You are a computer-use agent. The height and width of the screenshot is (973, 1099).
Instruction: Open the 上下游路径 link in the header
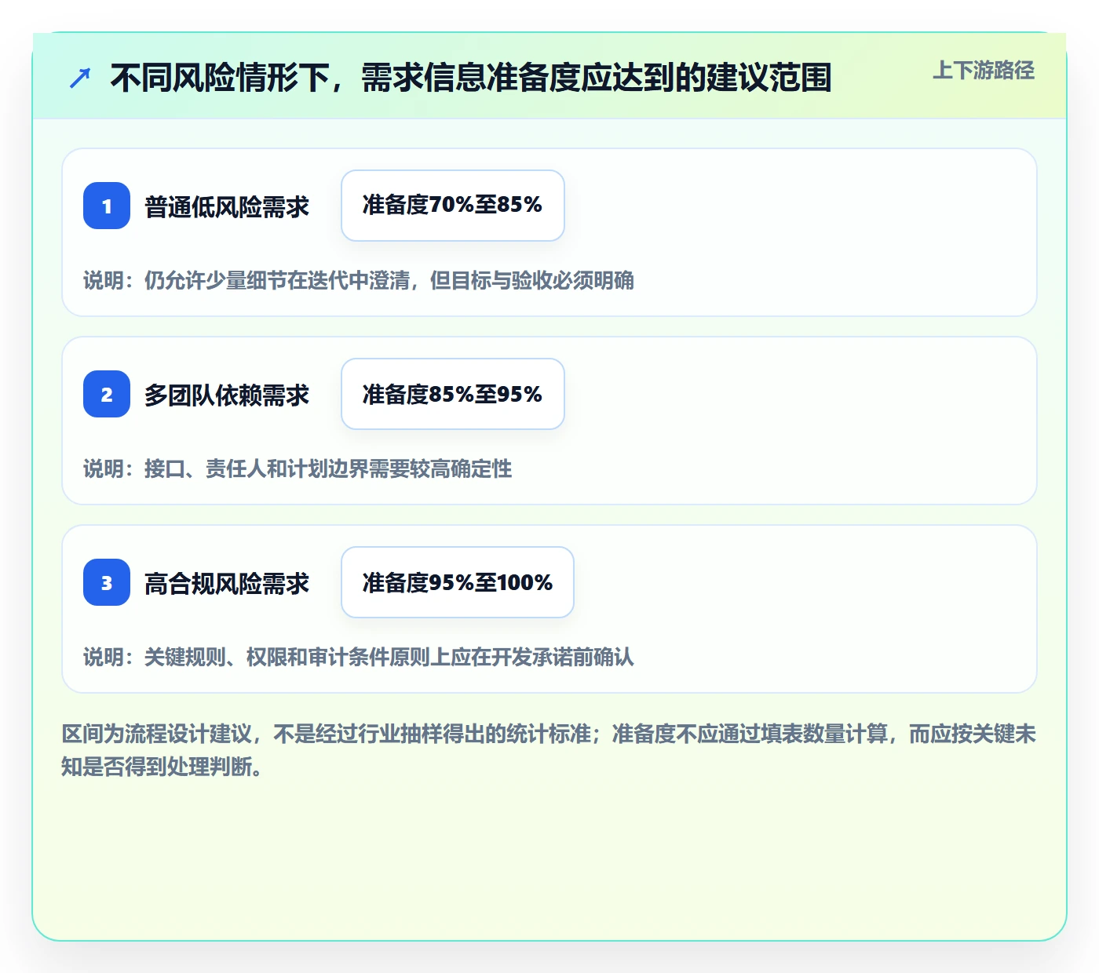pyautogui.click(x=984, y=71)
